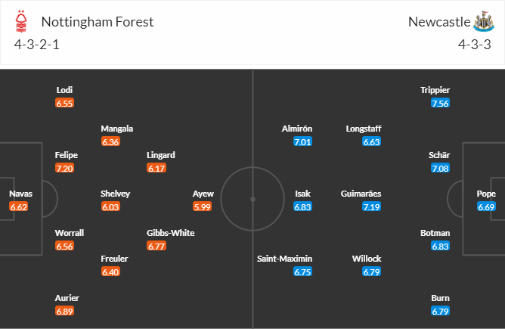This screenshot has height=329, width=505.
Task: Click Trippier's 7.56 rating badge
Action: (x=440, y=103)
